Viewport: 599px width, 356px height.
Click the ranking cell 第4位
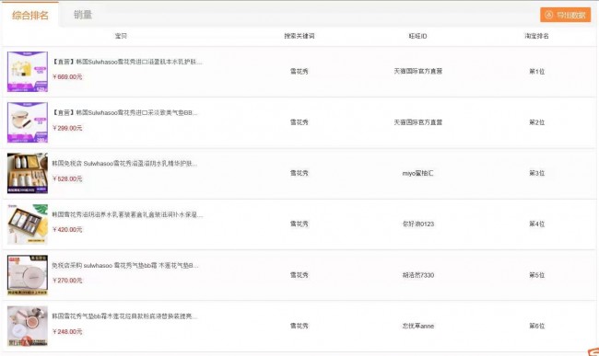[x=536, y=224]
